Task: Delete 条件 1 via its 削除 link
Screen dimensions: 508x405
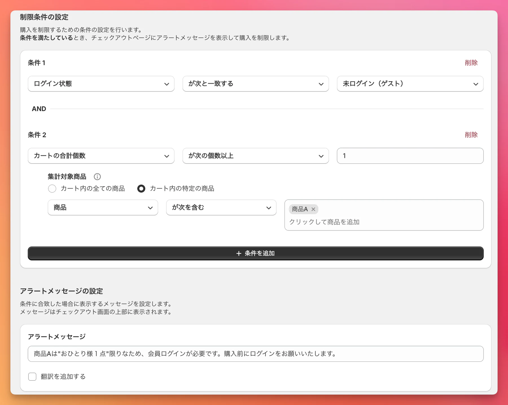Action: [471, 63]
